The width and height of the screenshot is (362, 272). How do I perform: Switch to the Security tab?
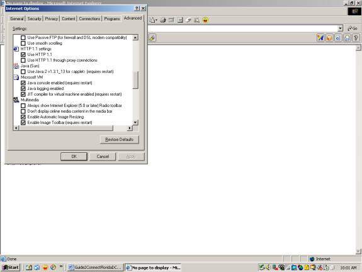(x=34, y=19)
